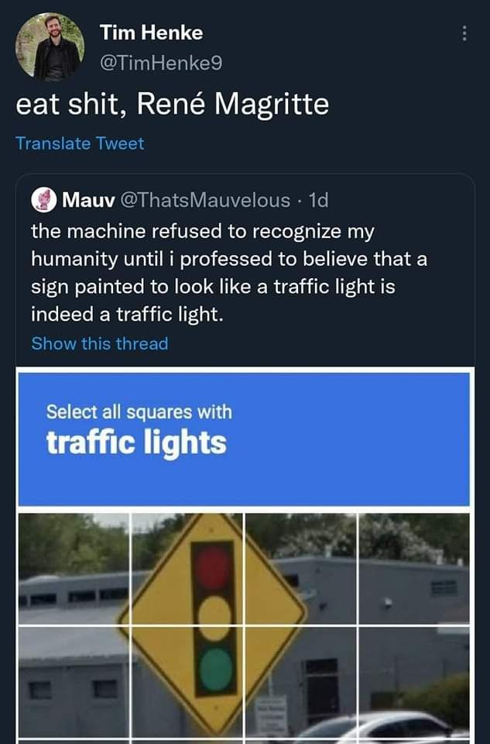The image size is (490, 744).
Task: Click the 'eat shit, René Magritte' tweet text
Action: [x=173, y=104]
